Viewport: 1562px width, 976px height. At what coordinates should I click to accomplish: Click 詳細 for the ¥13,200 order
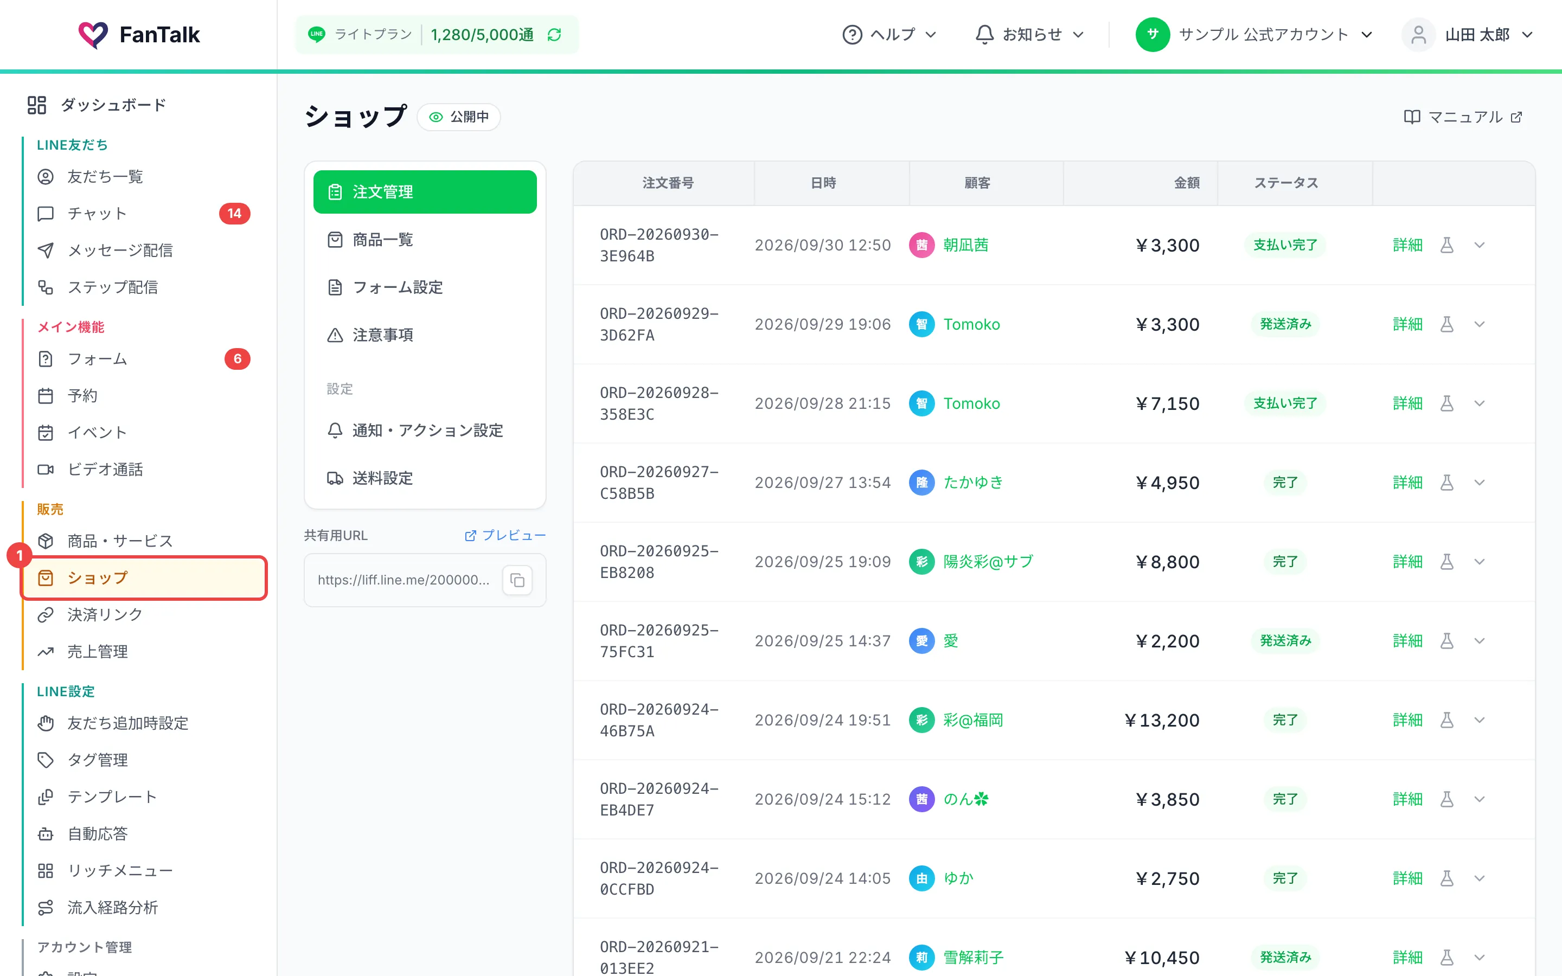(1407, 721)
